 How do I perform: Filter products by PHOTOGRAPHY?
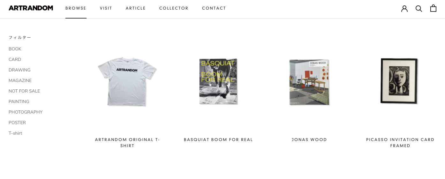(26, 112)
